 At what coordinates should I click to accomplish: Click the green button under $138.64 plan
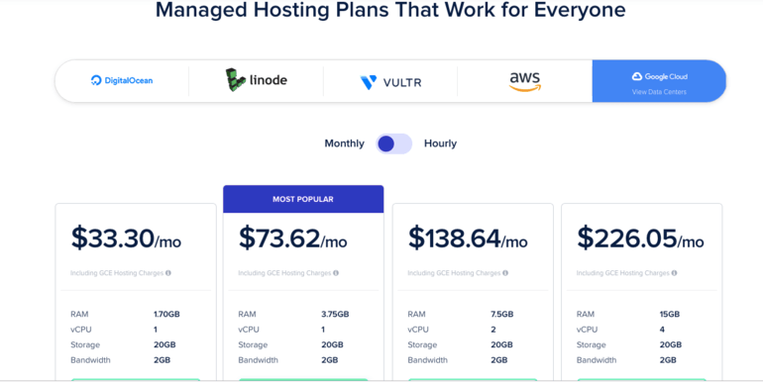(473, 380)
